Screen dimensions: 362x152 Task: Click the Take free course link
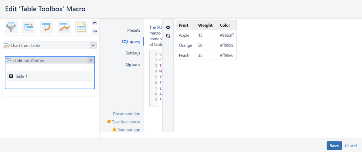click(126, 122)
